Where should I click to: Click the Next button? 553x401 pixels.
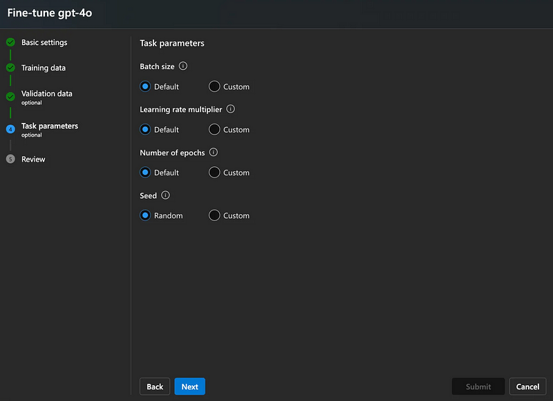(x=189, y=387)
